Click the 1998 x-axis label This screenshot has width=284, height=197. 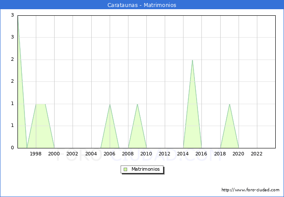pos(36,154)
